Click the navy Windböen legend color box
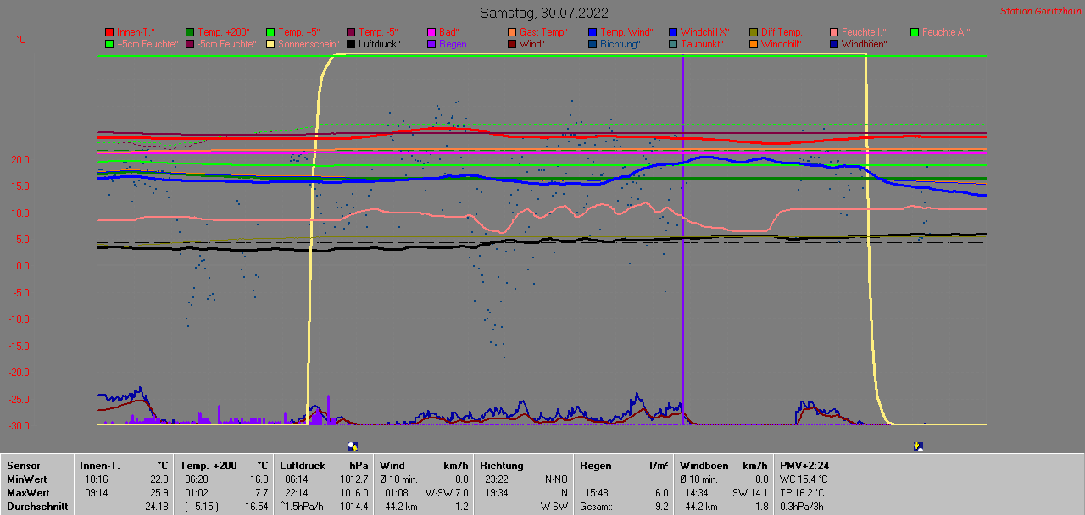Viewport: 1085px width, 515px height. 834,44
